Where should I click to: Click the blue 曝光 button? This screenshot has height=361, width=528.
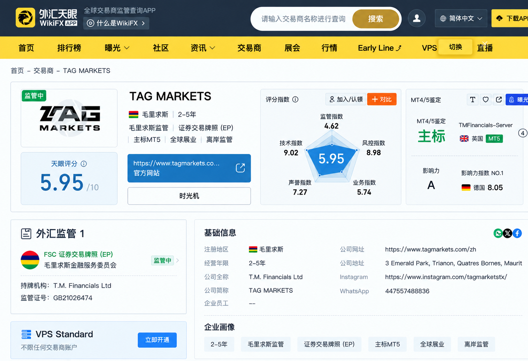517,100
